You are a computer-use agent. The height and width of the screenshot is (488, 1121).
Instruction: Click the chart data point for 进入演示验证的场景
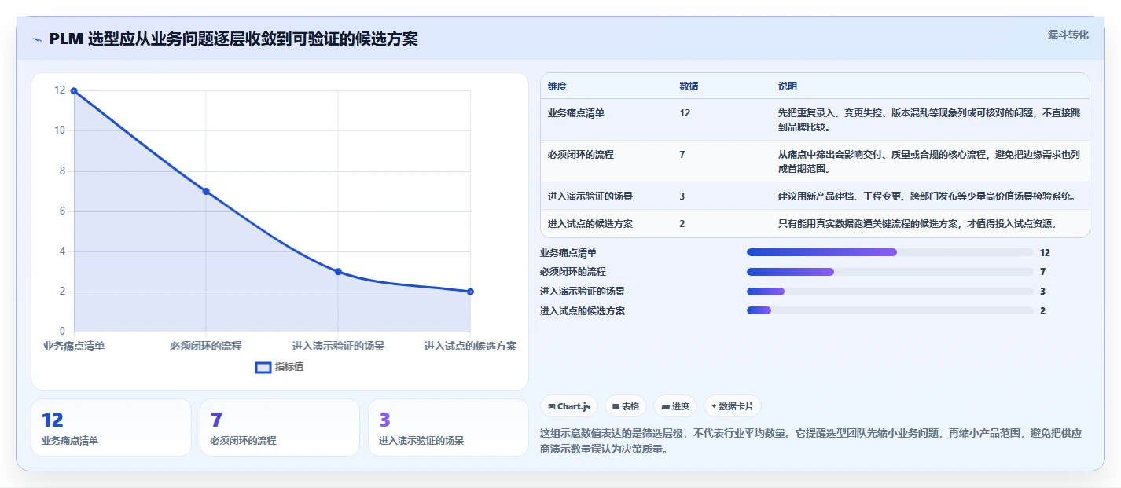[x=338, y=272]
